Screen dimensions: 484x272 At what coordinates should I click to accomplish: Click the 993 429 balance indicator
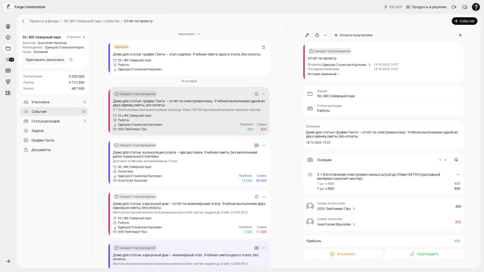click(393, 7)
